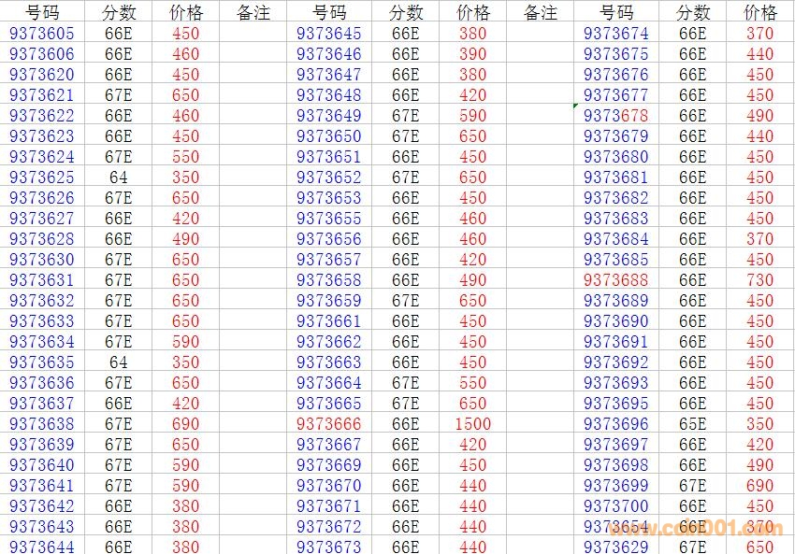The image size is (795, 554).
Task: Select the 490 price beside 9373628
Action: 186,239
